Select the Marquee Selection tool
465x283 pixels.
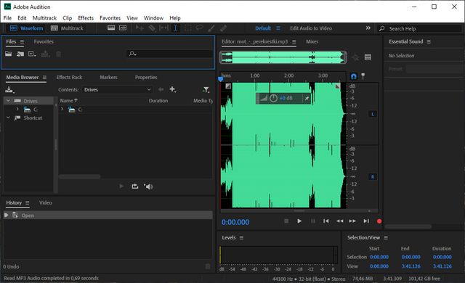(187, 28)
